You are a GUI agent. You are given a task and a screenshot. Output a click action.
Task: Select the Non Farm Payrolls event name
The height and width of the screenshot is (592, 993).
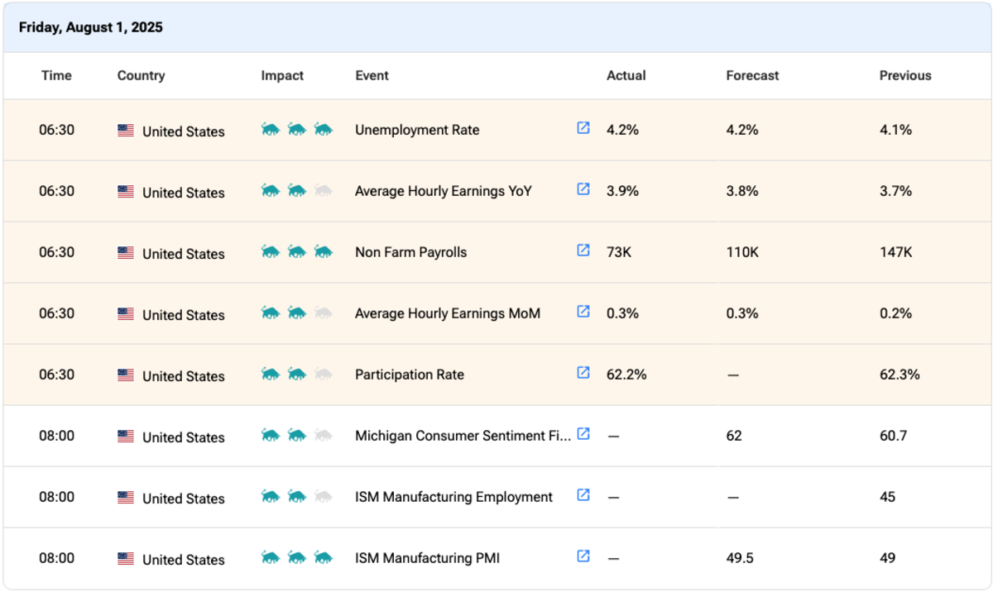click(410, 252)
